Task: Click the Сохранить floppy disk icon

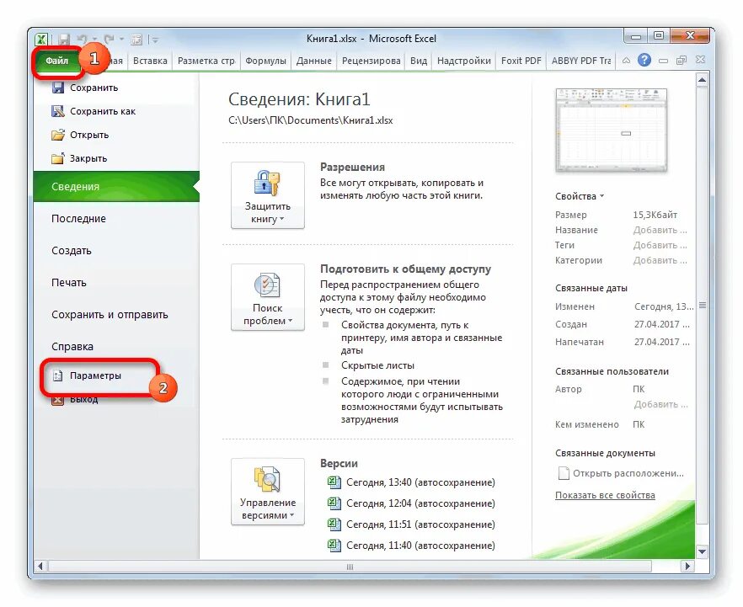Action: [58, 88]
